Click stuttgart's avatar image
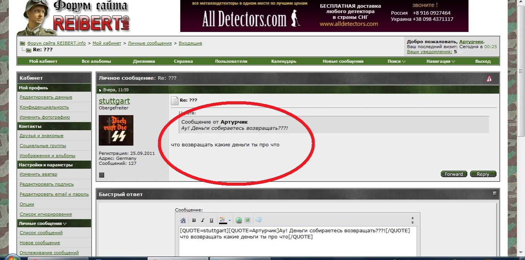This screenshot has width=525, height=260. 116,130
